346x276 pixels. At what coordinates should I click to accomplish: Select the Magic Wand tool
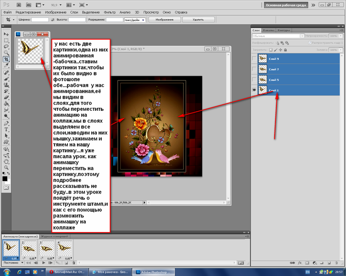(x=6, y=53)
